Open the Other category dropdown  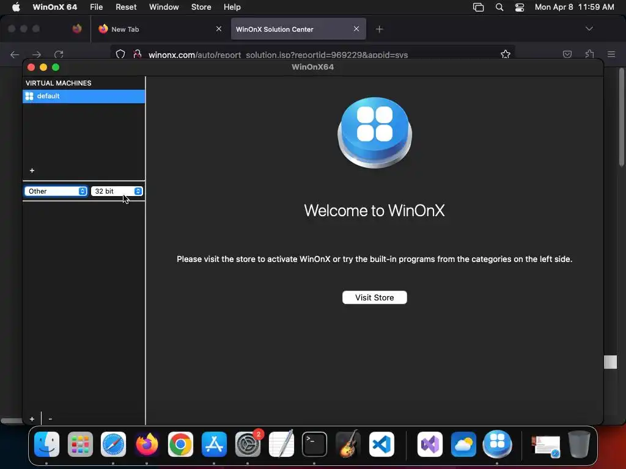[x=56, y=191]
